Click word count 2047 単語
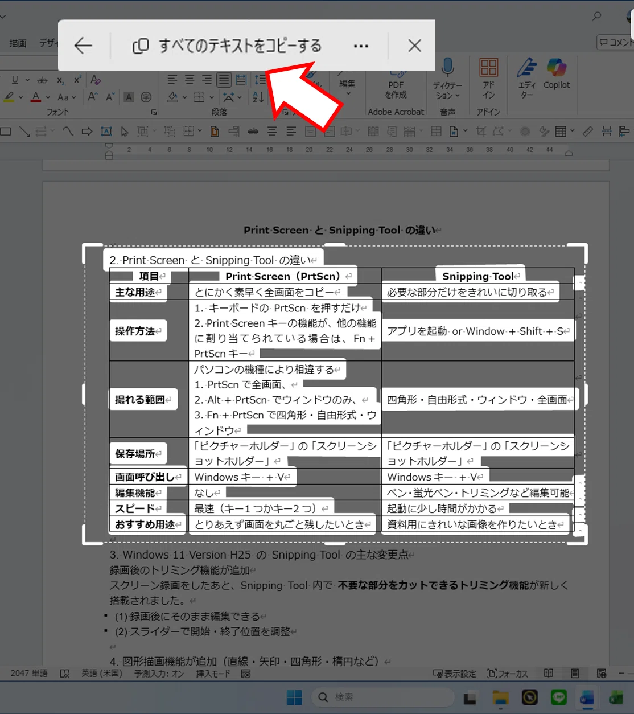The image size is (634, 714). (29, 673)
